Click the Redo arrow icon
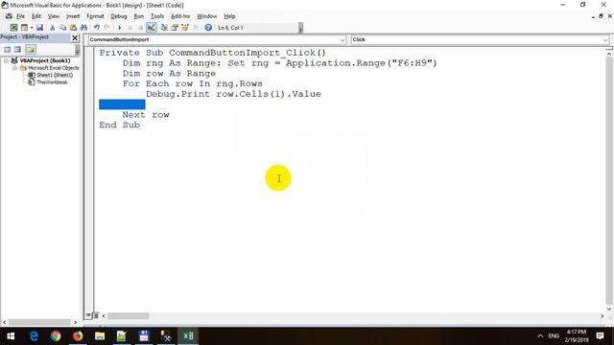Screen dimensions: 614x345 106,28
